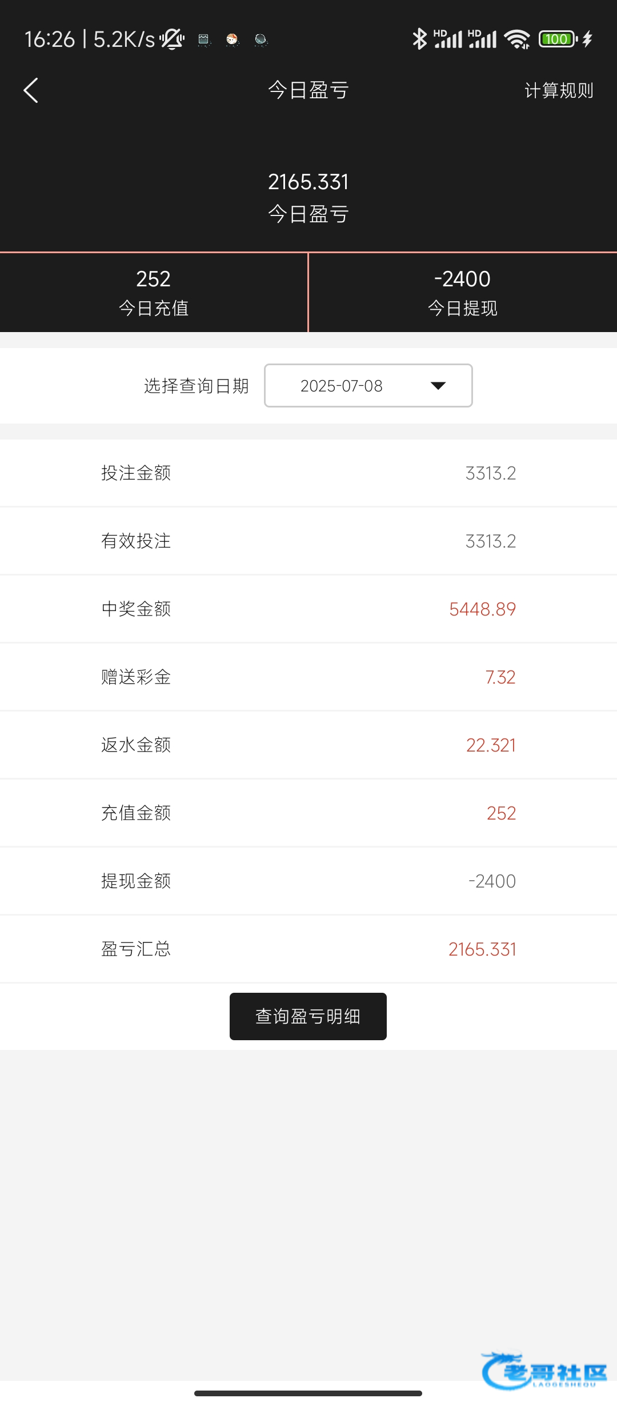Select the 中奖金额 5448.89 row

(308, 609)
